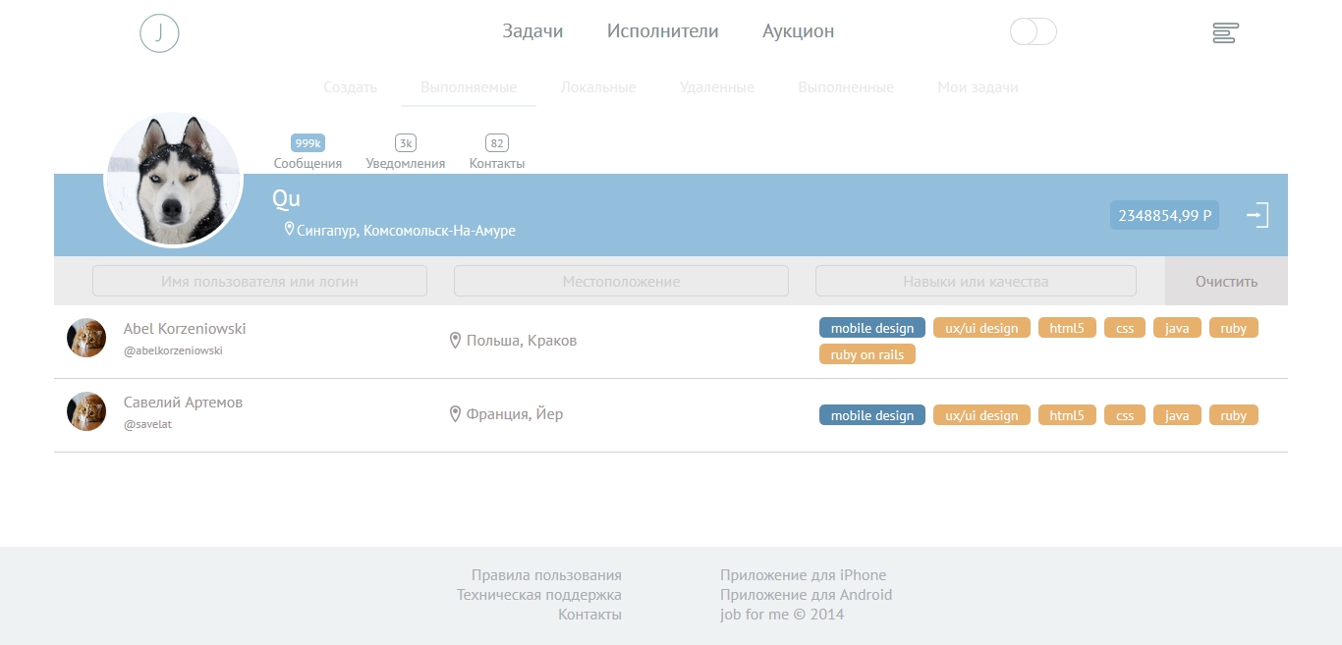Click location pin next to Сингапур
This screenshot has height=645, width=1342.
pos(290,229)
